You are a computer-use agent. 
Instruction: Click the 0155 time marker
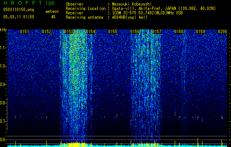(x=113, y=32)
